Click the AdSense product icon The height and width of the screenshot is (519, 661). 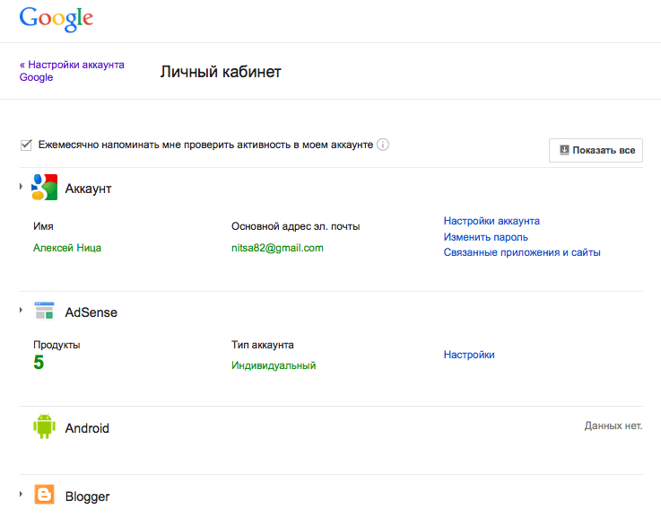pyautogui.click(x=45, y=312)
